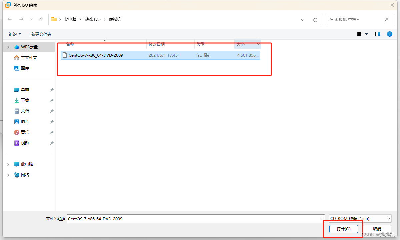The image size is (400, 240).
Task: Click the 2024/6/1 17:45 date cell
Action: 163,55
